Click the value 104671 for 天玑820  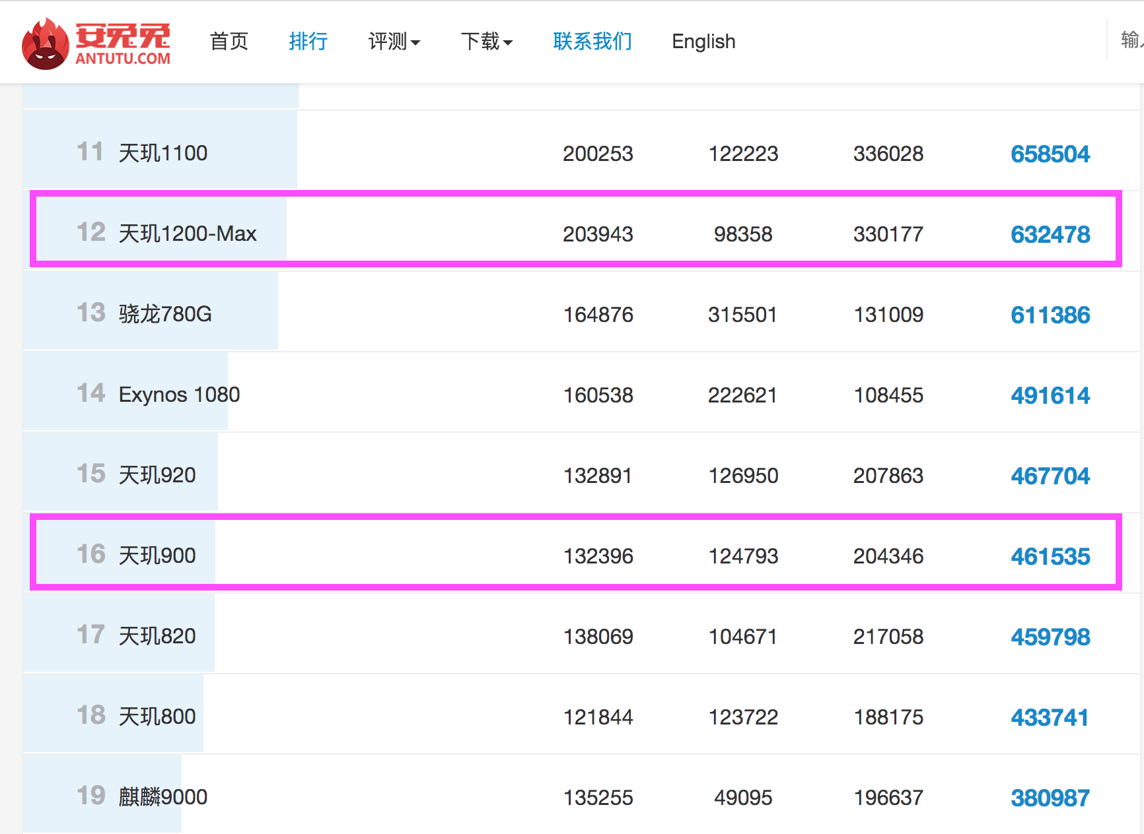743,637
